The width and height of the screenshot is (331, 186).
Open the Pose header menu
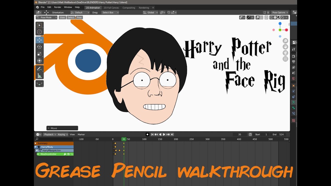[79, 18]
